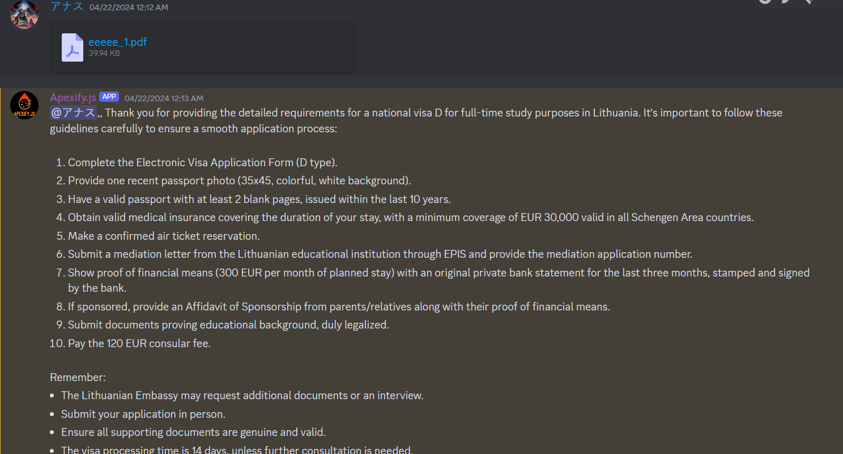Click the middle message hover toolbar icon
Viewport: 843px width, 454px height.
[x=785, y=2]
